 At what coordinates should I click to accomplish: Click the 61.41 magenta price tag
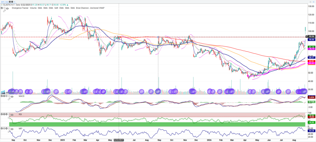[x=312, y=63]
